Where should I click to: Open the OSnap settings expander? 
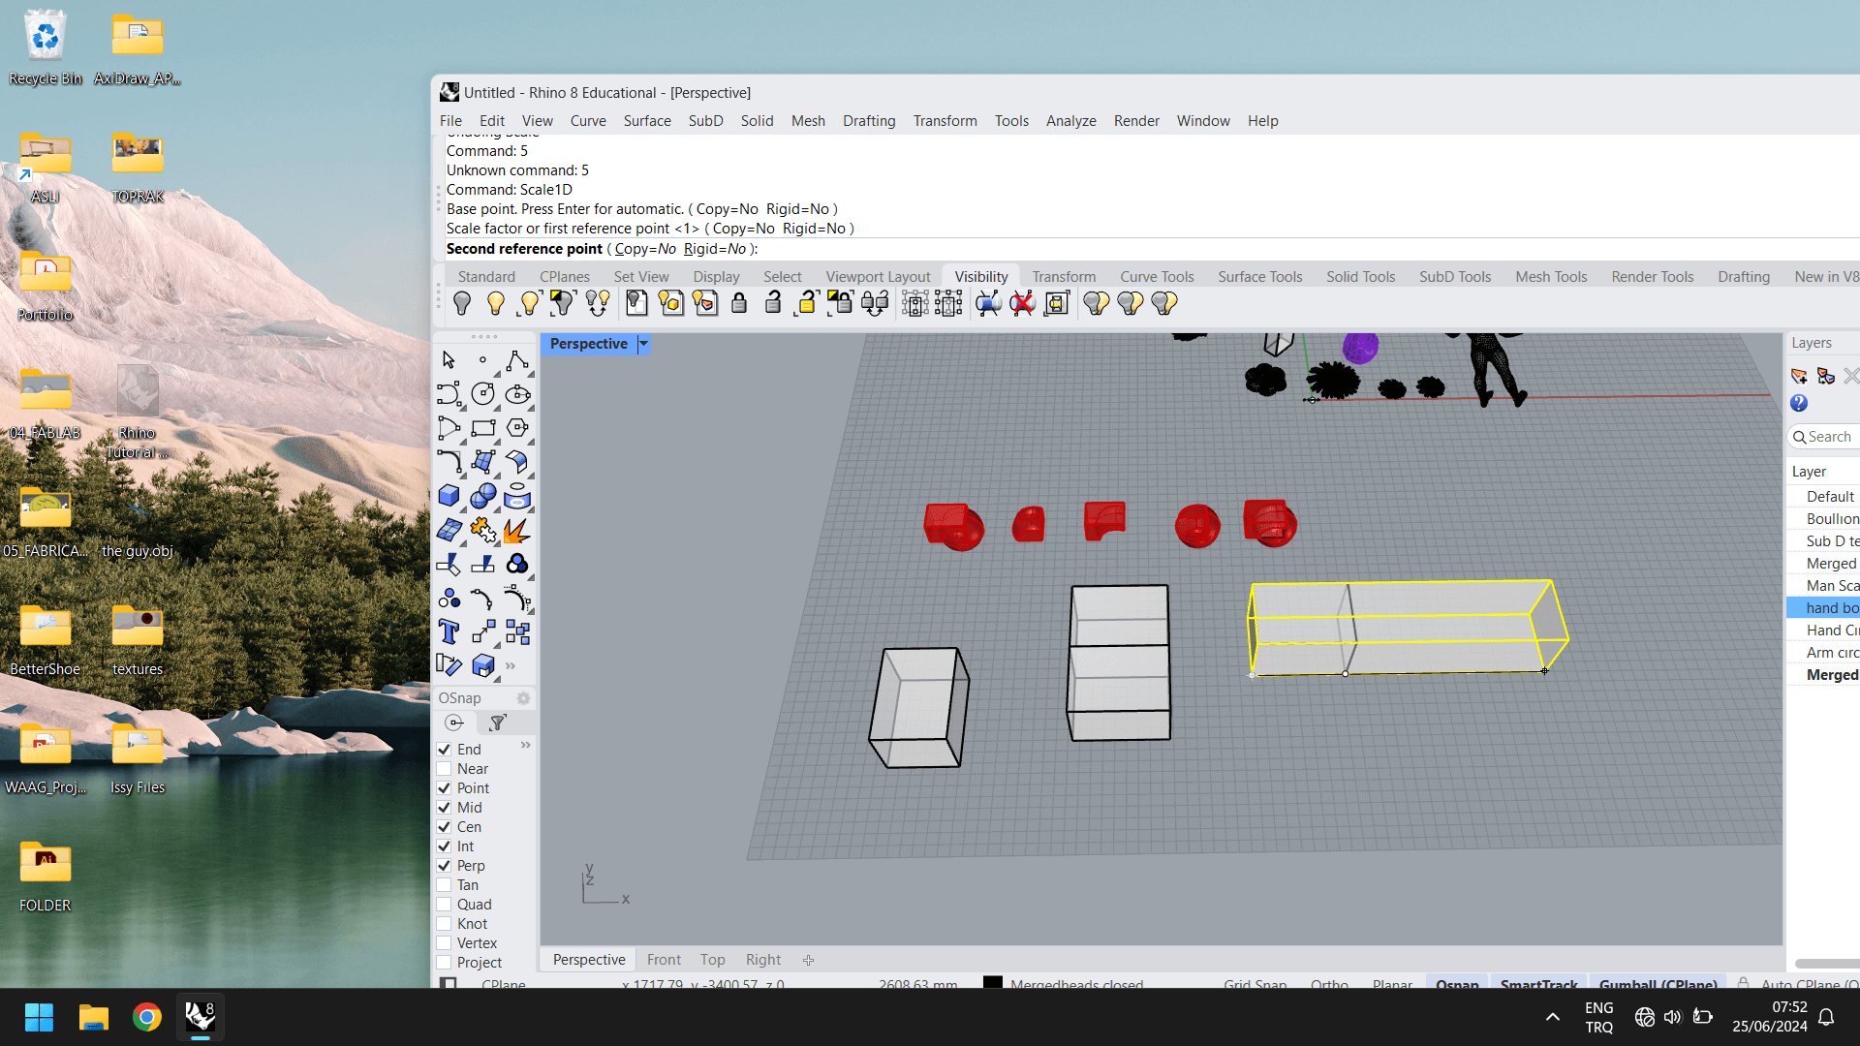522,697
